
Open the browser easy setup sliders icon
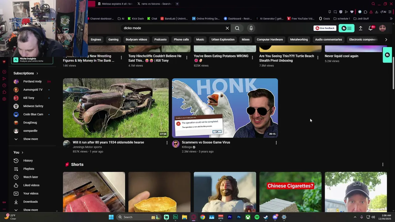click(x=390, y=12)
